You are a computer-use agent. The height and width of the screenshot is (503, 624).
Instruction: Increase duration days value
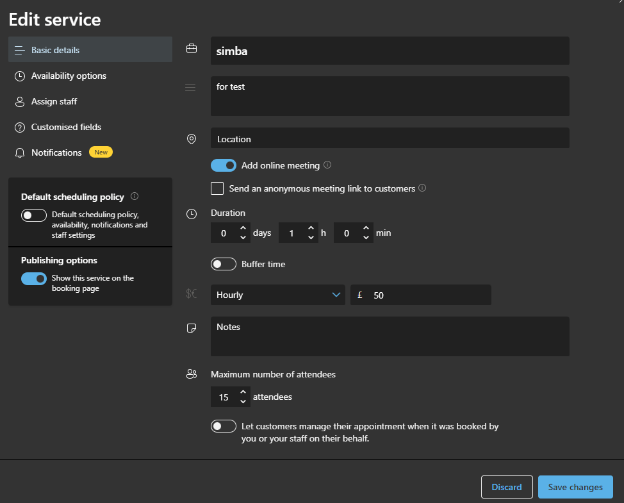243,228
